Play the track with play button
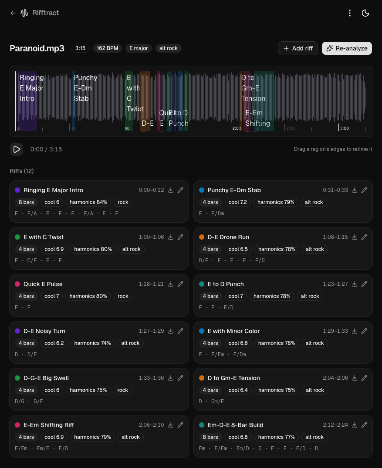Viewport: 382px width, 468px height. pyautogui.click(x=17, y=149)
